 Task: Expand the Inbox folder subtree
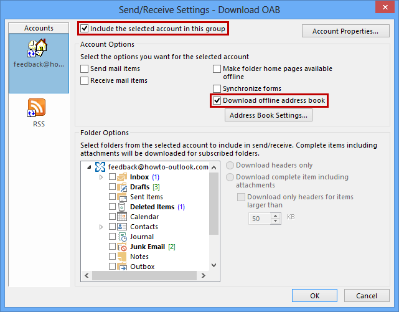click(101, 177)
